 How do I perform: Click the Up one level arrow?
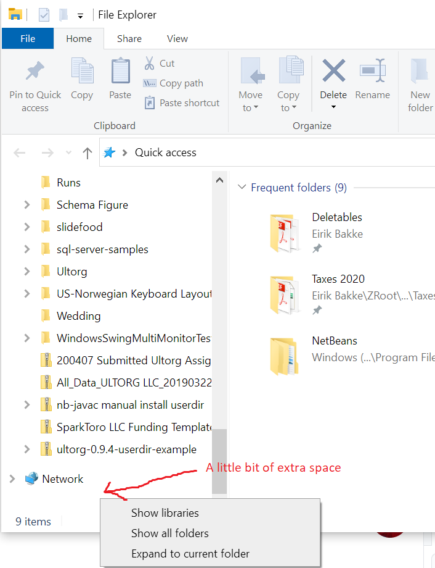point(87,153)
